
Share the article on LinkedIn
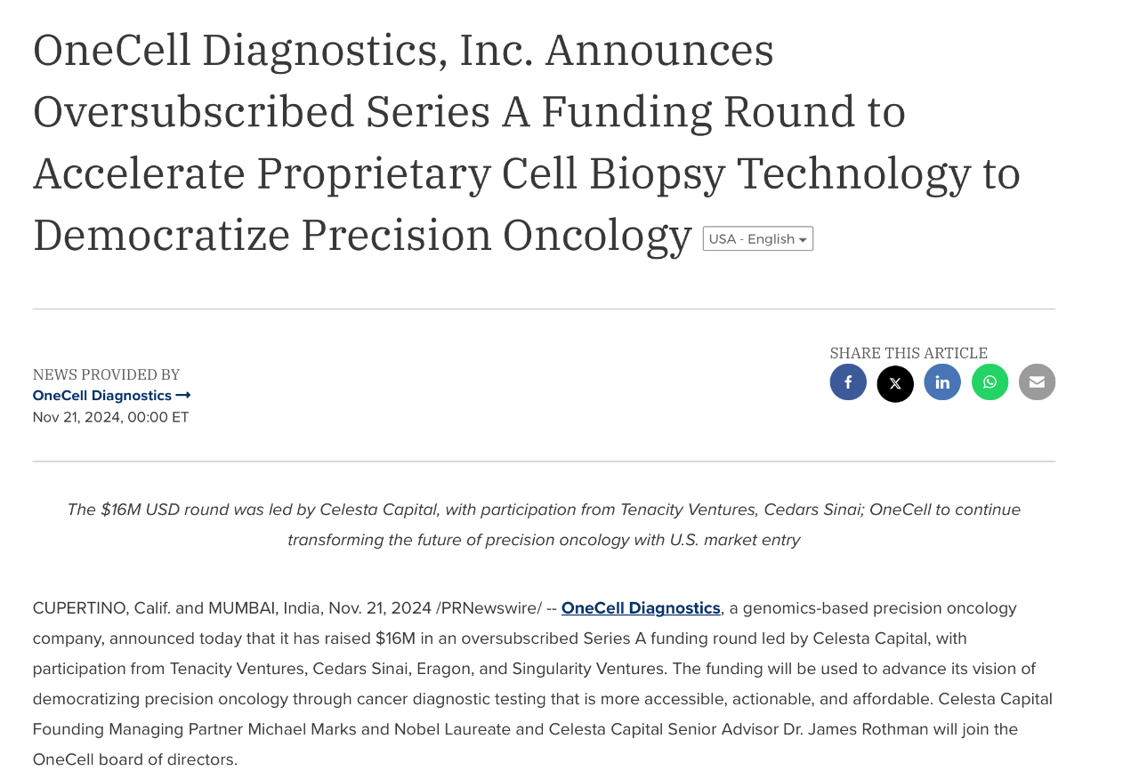[942, 382]
